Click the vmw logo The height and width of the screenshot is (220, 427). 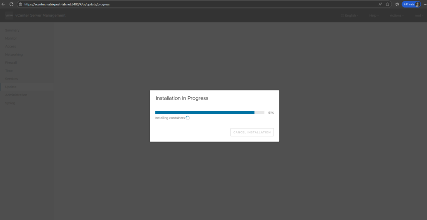pyautogui.click(x=9, y=15)
